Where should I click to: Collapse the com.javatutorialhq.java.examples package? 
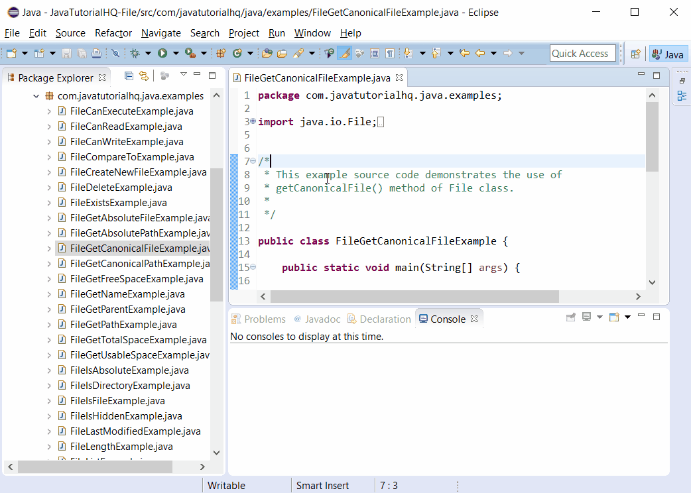[x=36, y=96]
